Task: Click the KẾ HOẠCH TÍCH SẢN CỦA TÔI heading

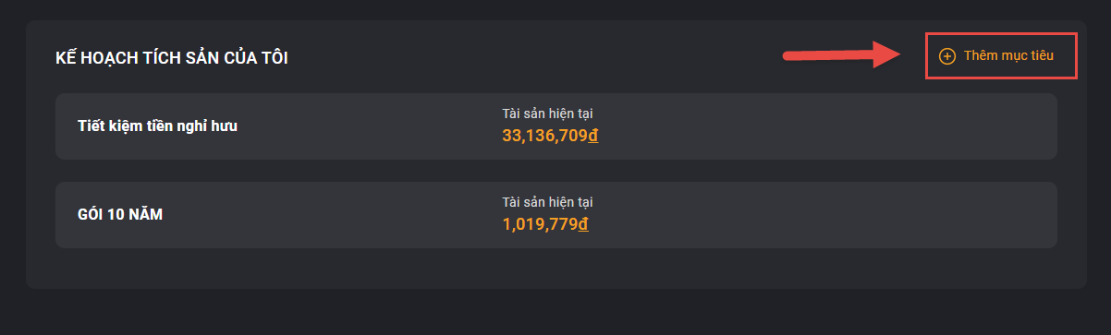Action: (172, 58)
